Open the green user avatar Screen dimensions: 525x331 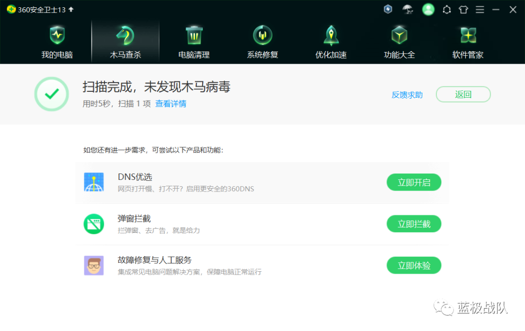(x=428, y=9)
